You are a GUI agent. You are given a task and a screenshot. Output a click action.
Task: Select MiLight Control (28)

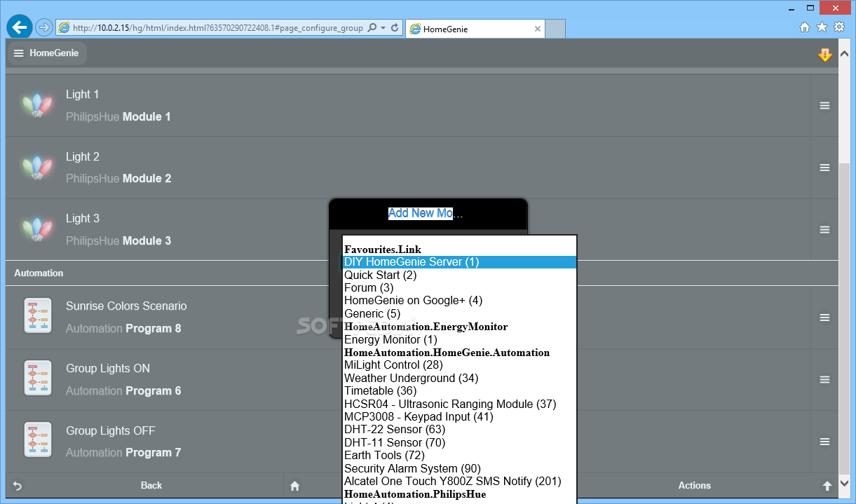pyautogui.click(x=460, y=365)
